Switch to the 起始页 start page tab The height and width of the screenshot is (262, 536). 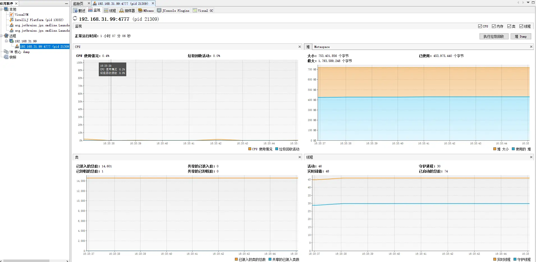(78, 4)
